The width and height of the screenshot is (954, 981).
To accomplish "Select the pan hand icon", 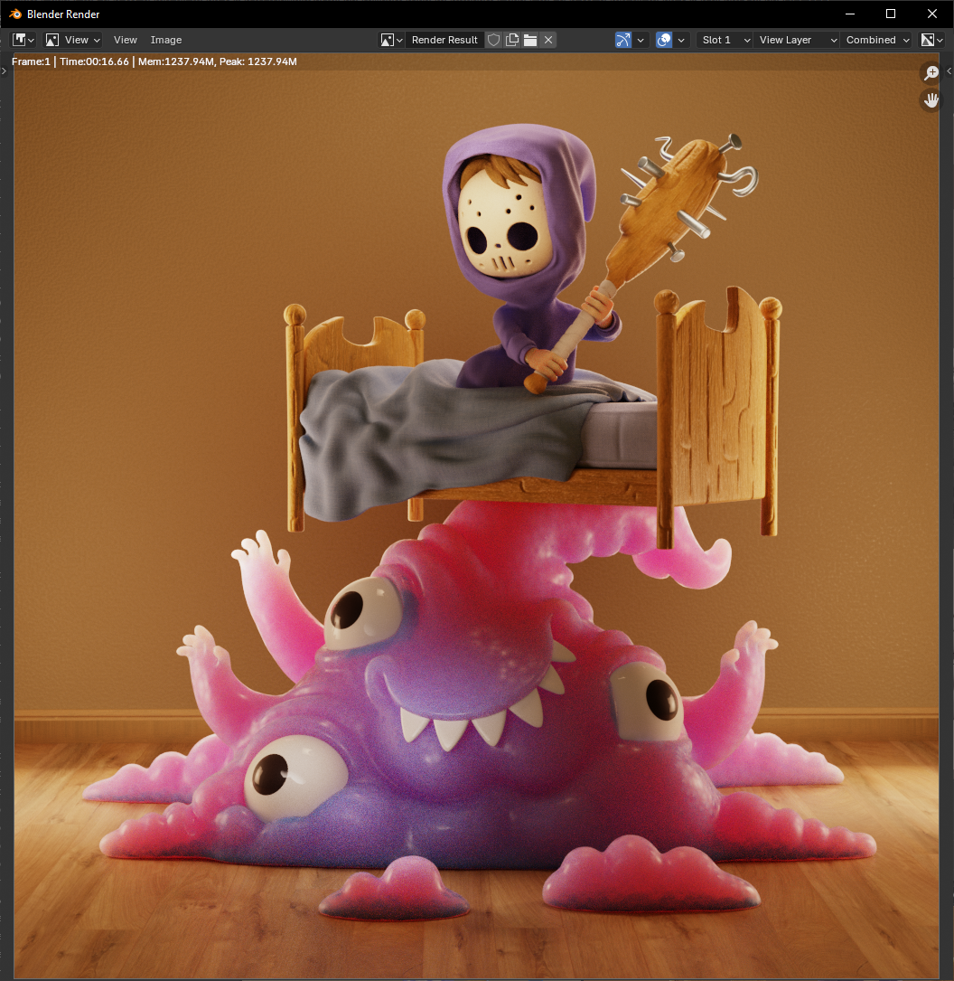I will [931, 99].
